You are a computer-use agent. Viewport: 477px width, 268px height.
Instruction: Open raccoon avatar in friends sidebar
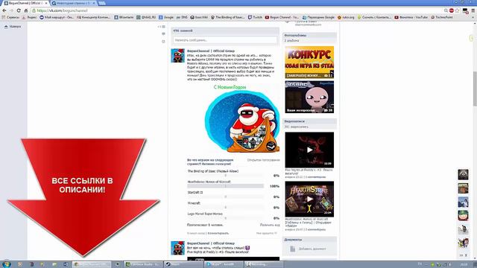point(463,174)
